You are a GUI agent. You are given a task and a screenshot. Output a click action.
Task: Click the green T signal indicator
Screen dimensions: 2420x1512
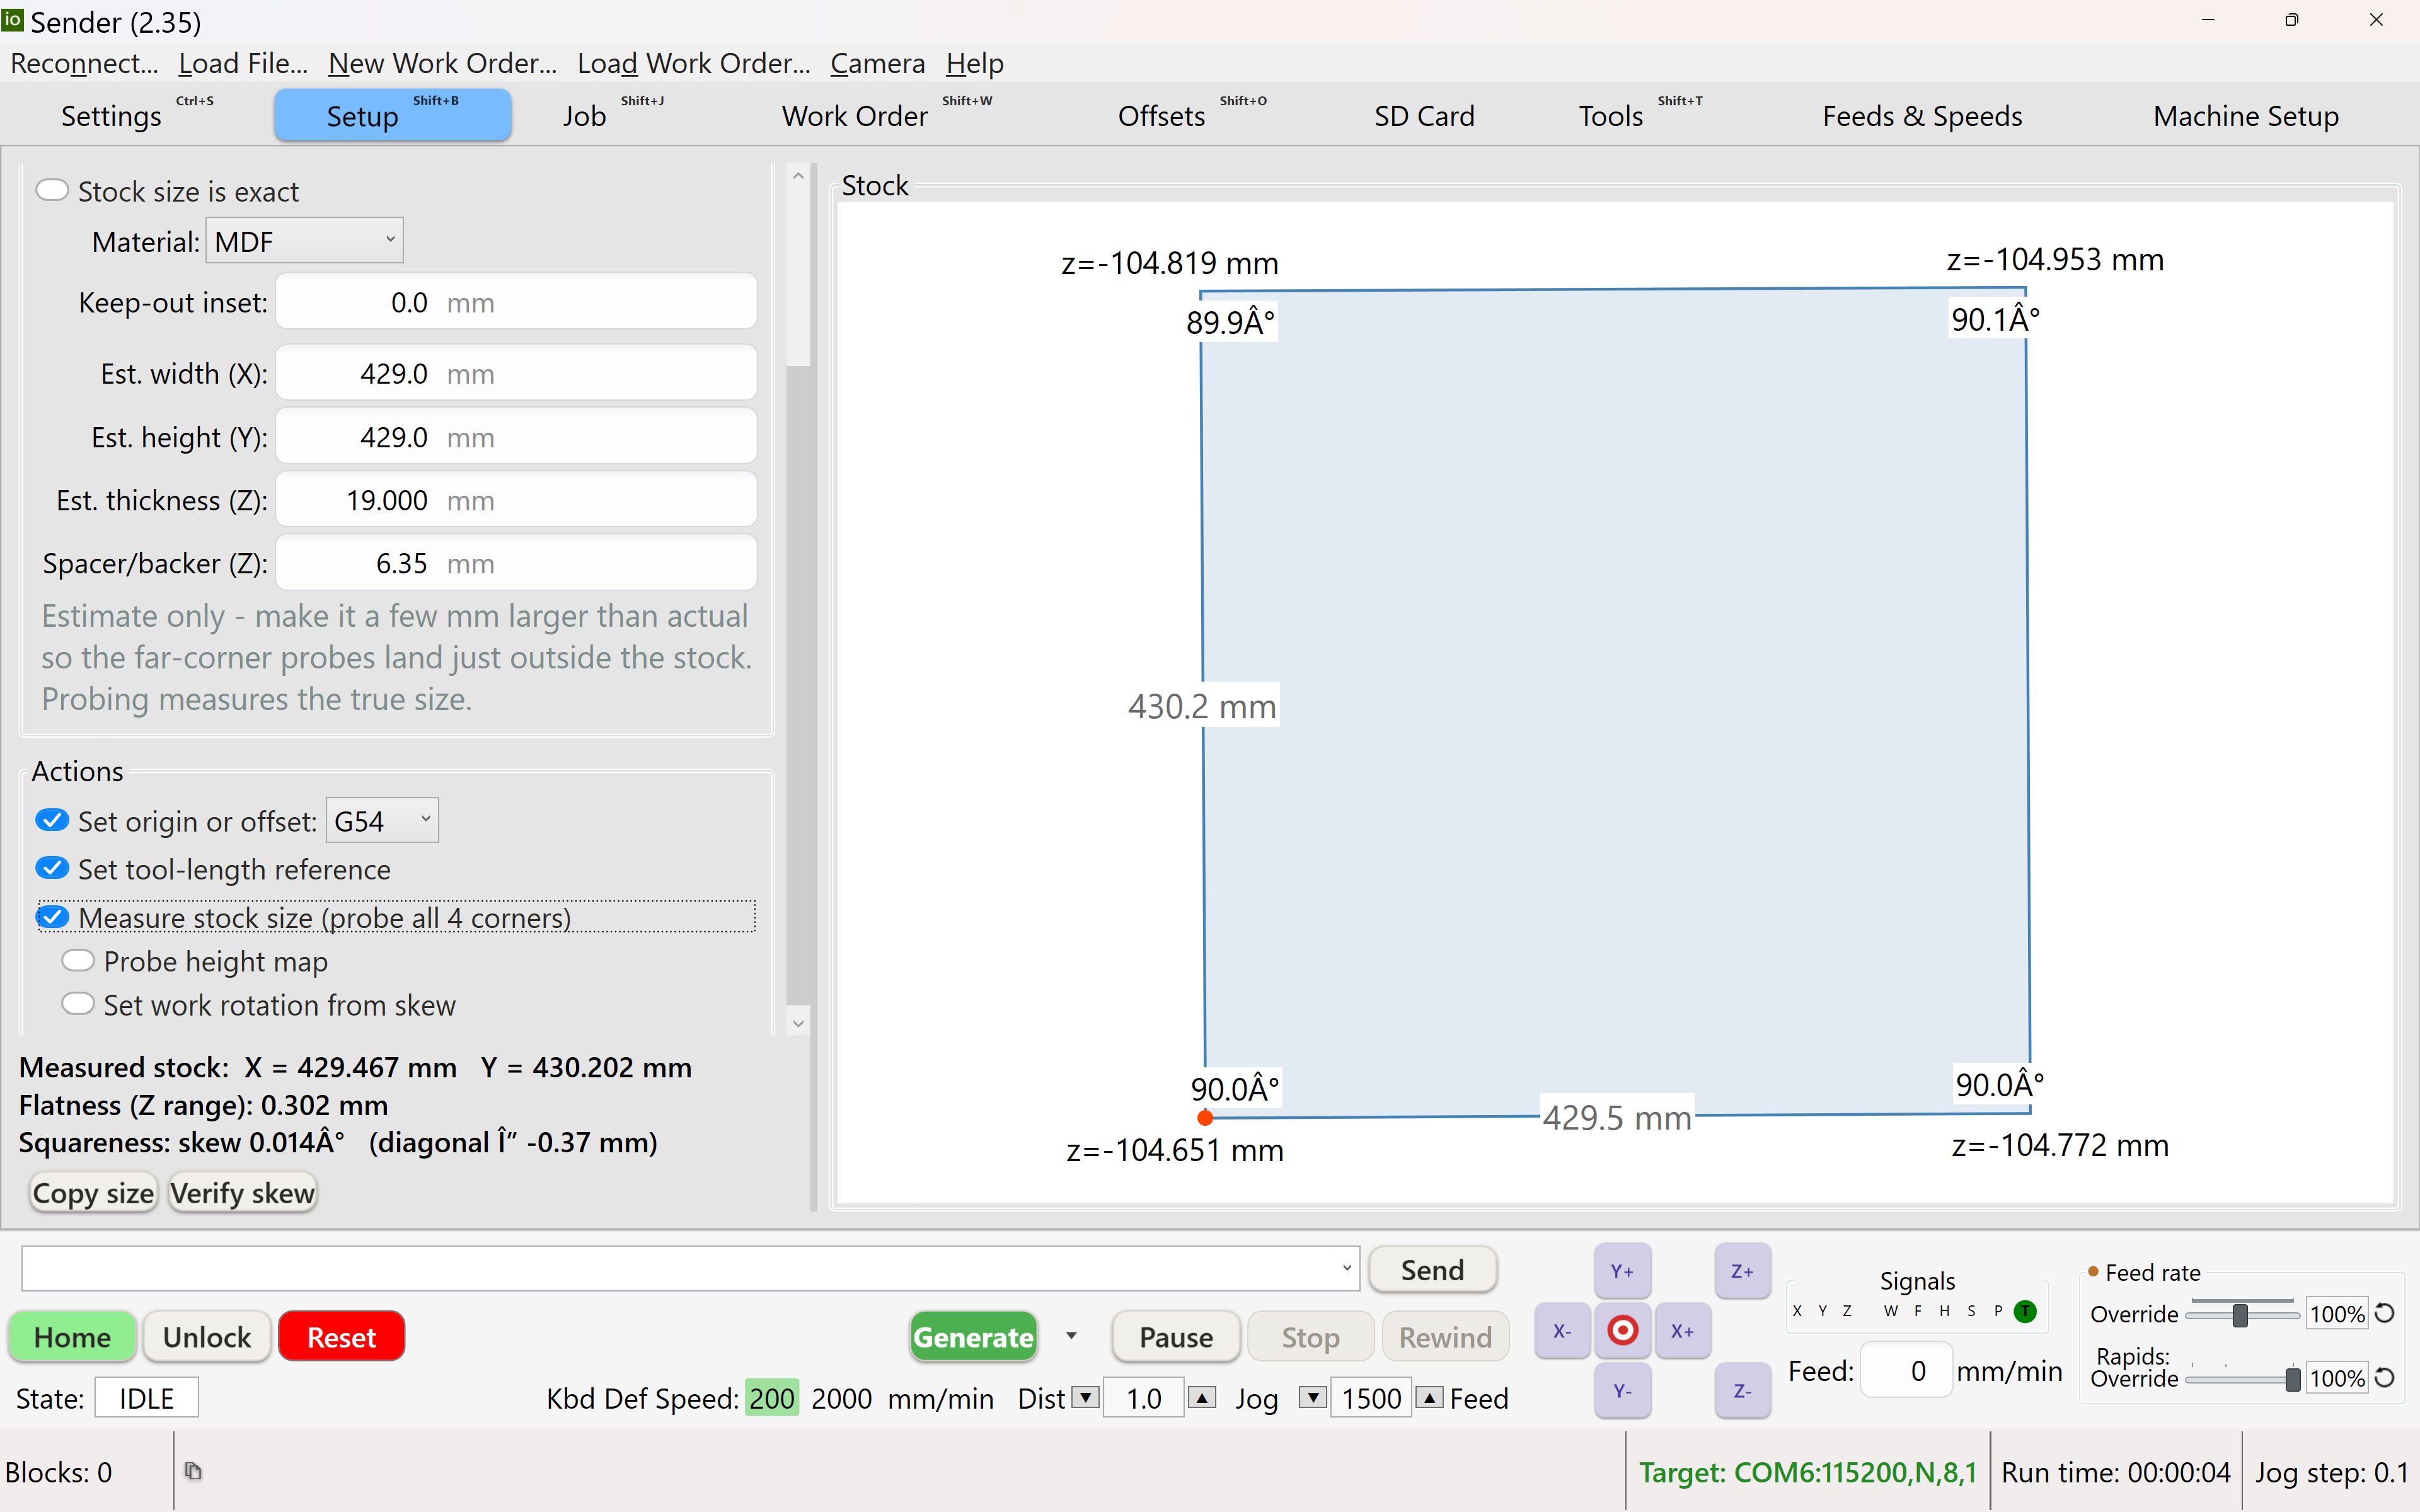click(2025, 1311)
